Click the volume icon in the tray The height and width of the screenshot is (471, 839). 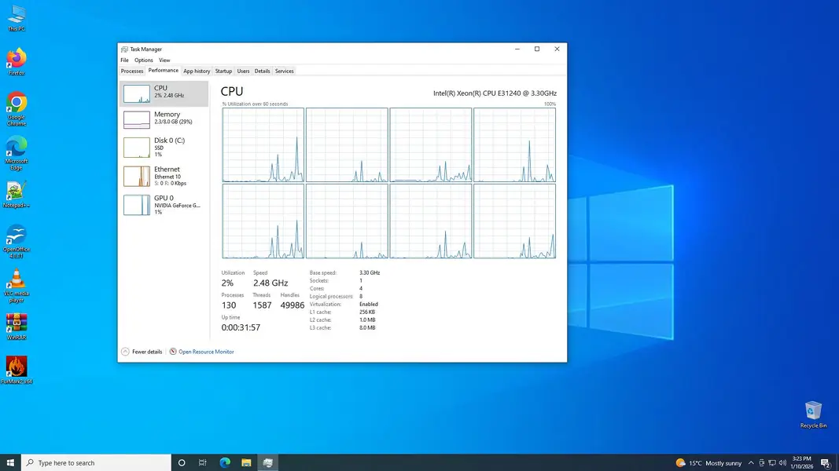coord(783,463)
